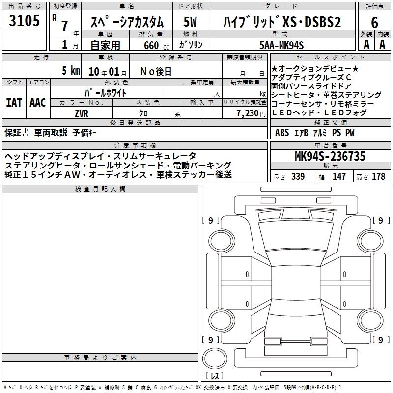This screenshot has width=393, height=393.
Task: Click the model code 5AA-MK94S
Action: [x=282, y=45]
